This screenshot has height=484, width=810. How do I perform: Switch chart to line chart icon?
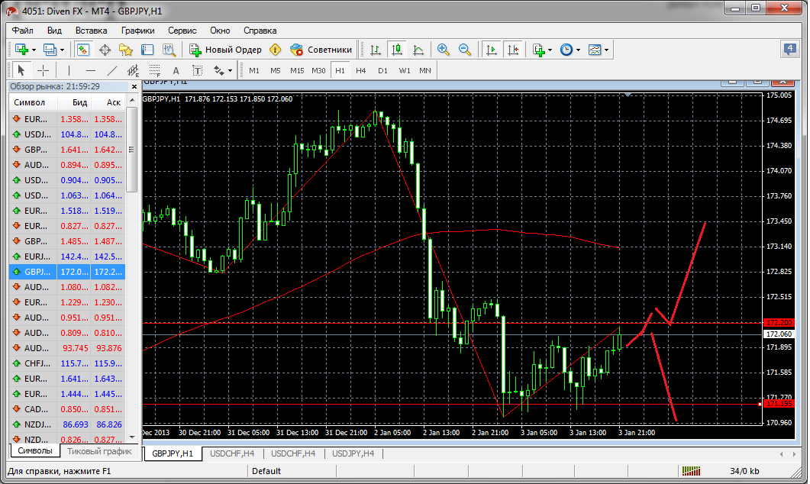[x=418, y=50]
